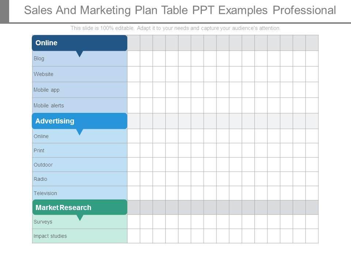351x263 pixels.
Task: Click the Blog row label
Action: click(x=39, y=58)
